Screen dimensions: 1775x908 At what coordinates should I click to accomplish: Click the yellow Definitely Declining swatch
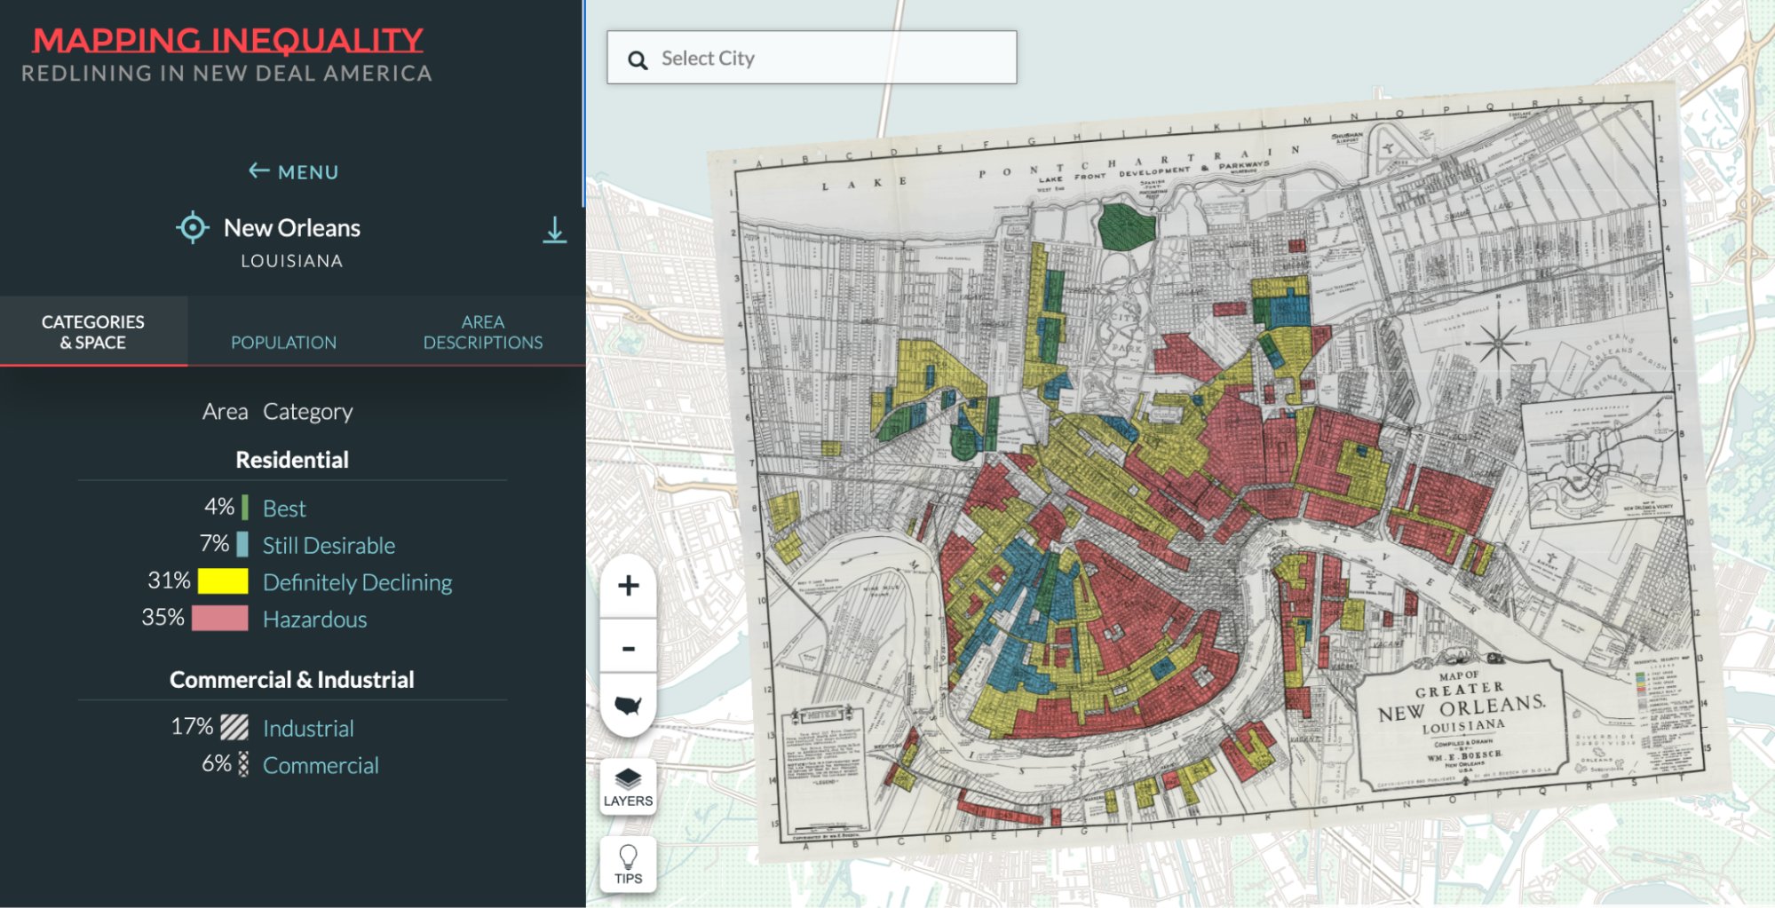click(x=223, y=581)
